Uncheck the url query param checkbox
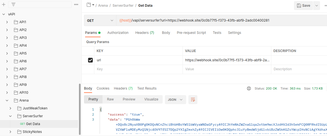 tap(90, 60)
